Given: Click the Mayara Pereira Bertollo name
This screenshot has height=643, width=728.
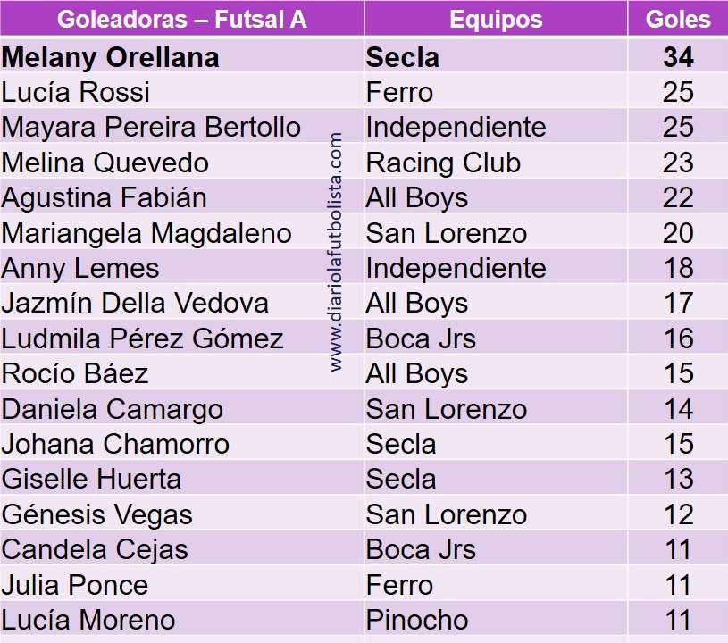Looking at the screenshot, I should coord(151,127).
